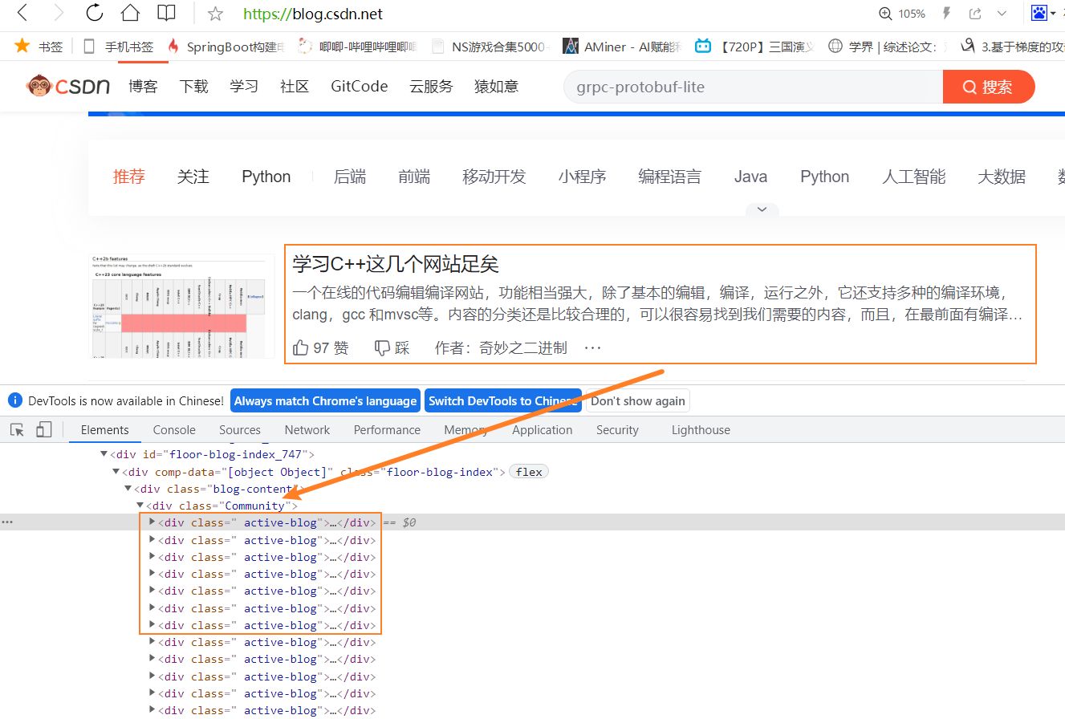Screen dimensions: 1065x719
Task: Click the lightning speed-mode icon
Action: click(947, 14)
